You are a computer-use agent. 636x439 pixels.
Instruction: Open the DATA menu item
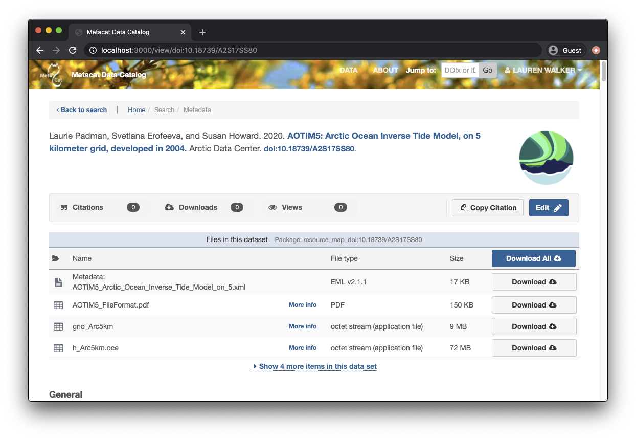[x=348, y=70]
